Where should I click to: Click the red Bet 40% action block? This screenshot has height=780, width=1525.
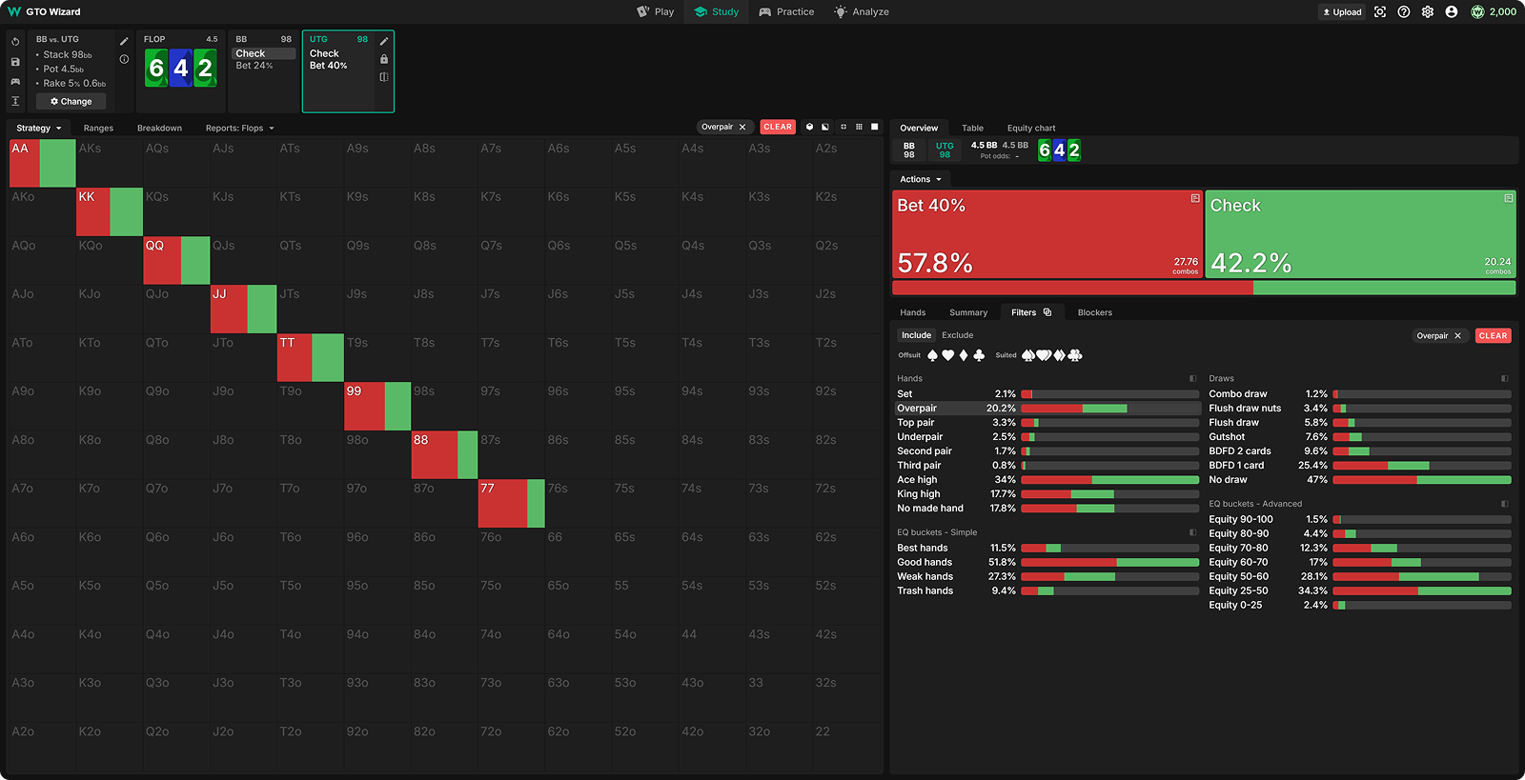coord(1047,234)
